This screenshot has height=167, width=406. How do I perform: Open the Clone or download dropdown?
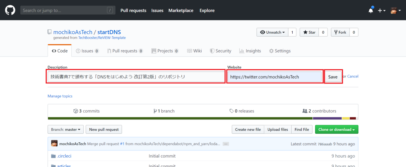tap(337, 130)
